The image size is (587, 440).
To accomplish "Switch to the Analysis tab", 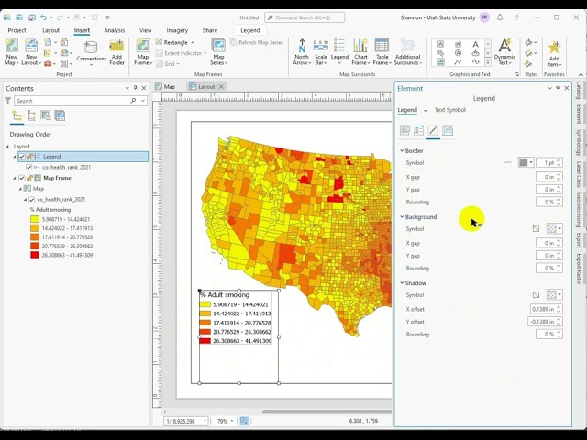I will pos(114,30).
